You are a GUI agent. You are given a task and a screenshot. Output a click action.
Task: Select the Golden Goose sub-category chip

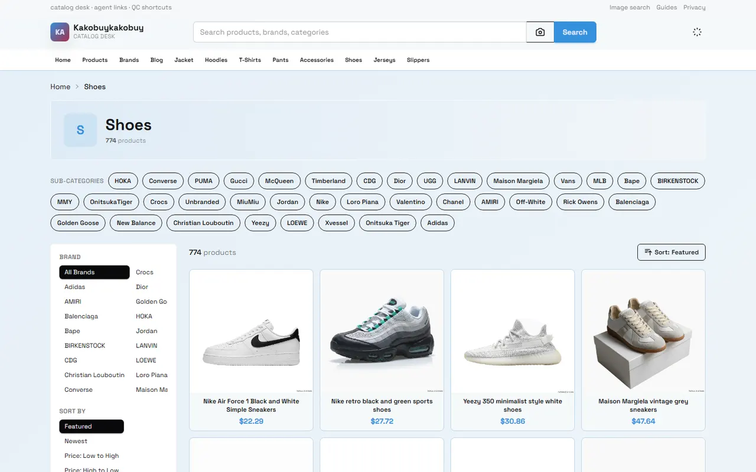(78, 223)
